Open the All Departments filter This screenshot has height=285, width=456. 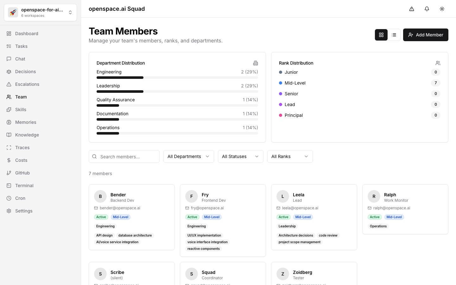[188, 156]
